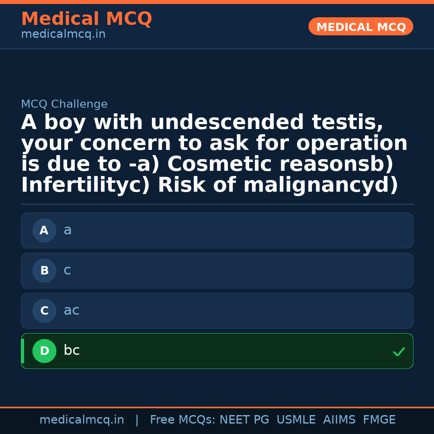Click the orange MEDICAL MCQ badge

(x=360, y=27)
